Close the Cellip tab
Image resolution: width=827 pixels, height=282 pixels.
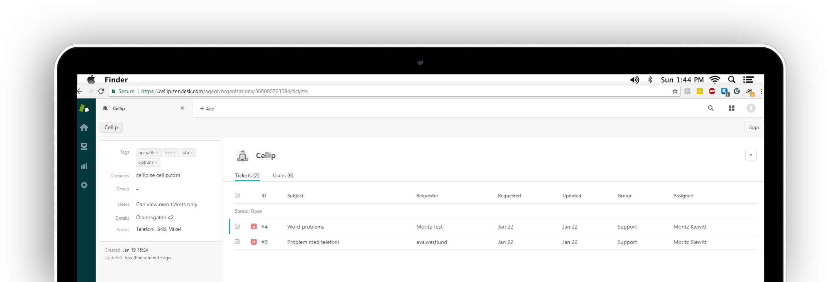182,108
